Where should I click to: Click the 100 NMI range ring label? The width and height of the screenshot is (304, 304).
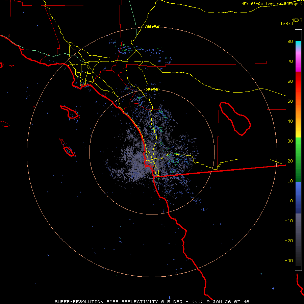tap(152, 27)
